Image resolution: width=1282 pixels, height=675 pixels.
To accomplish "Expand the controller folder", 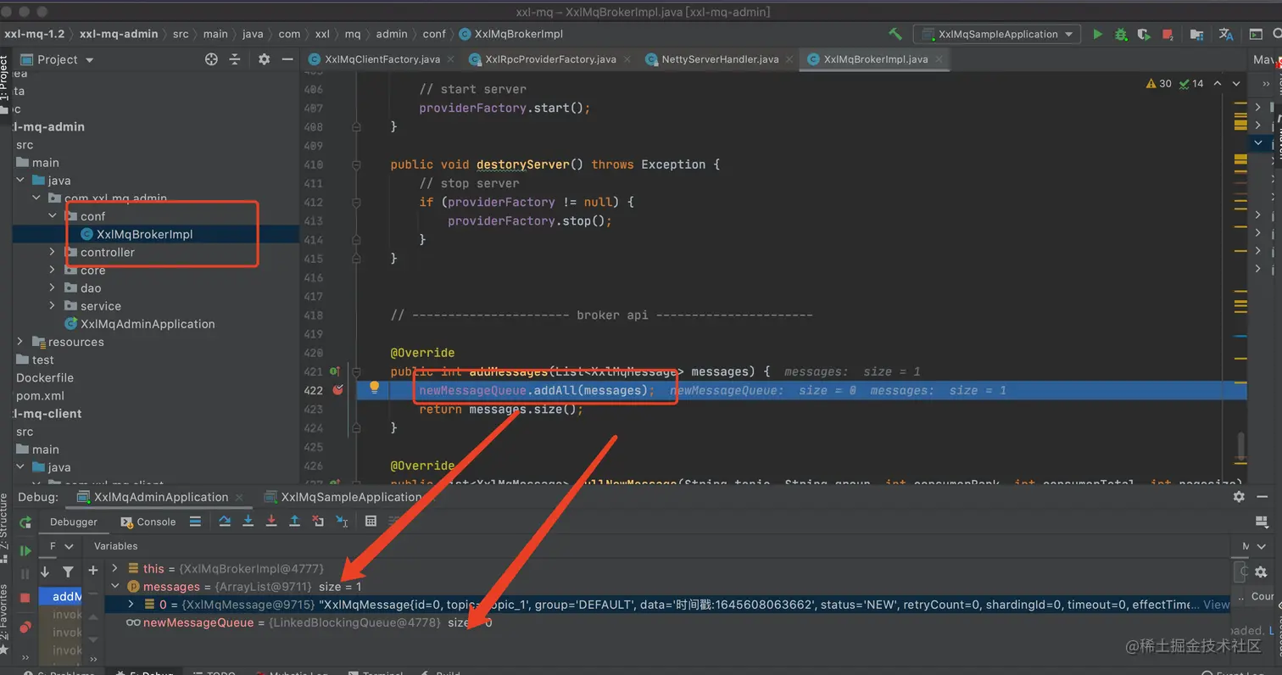I will point(53,252).
